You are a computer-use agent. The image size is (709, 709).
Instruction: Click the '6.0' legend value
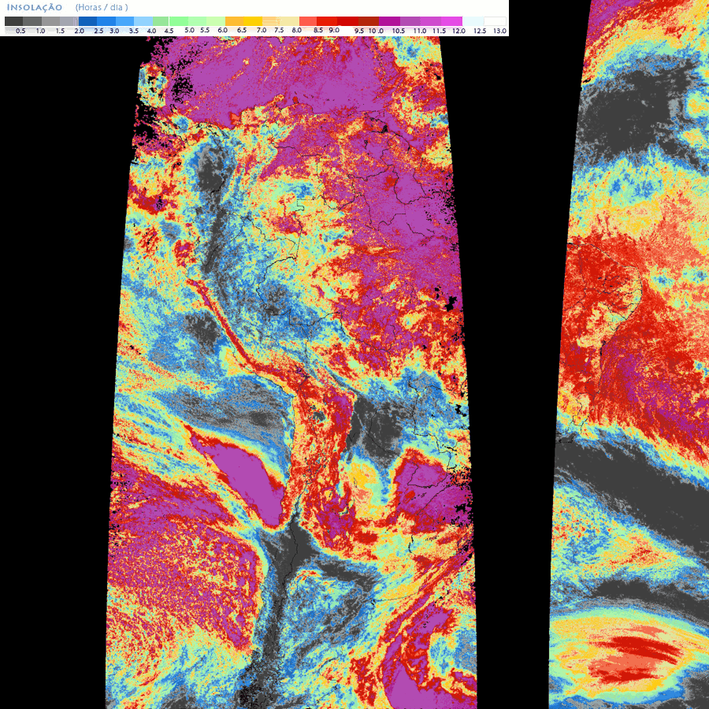(222, 30)
